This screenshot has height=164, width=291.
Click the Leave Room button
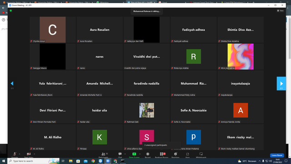pyautogui.click(x=277, y=155)
